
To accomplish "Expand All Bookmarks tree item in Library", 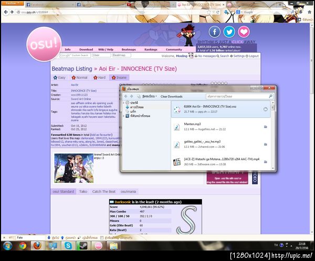I will 123,116.
